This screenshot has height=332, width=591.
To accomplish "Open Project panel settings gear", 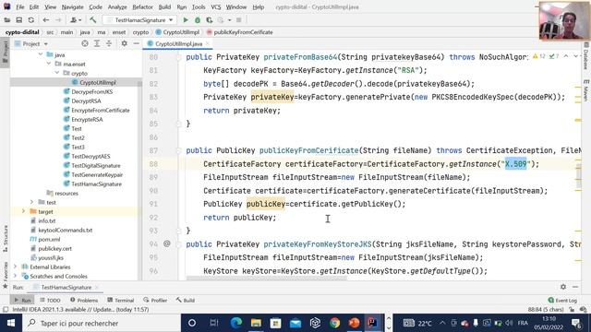I will point(124,43).
